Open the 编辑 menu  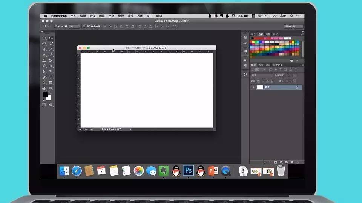pos(83,16)
